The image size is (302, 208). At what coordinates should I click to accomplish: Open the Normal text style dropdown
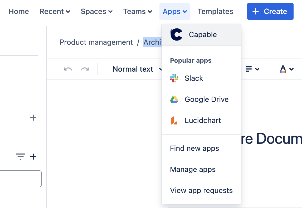pos(137,69)
